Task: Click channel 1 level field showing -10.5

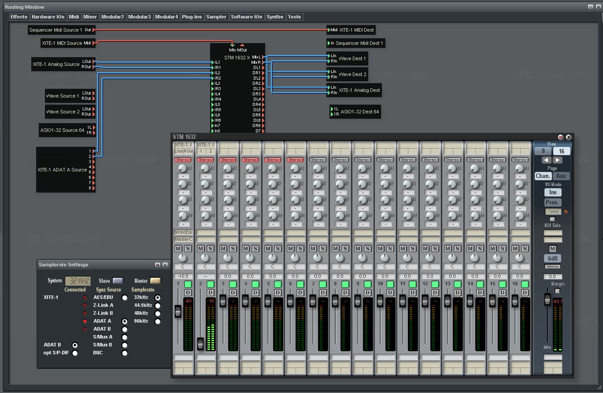Action: 183,277
